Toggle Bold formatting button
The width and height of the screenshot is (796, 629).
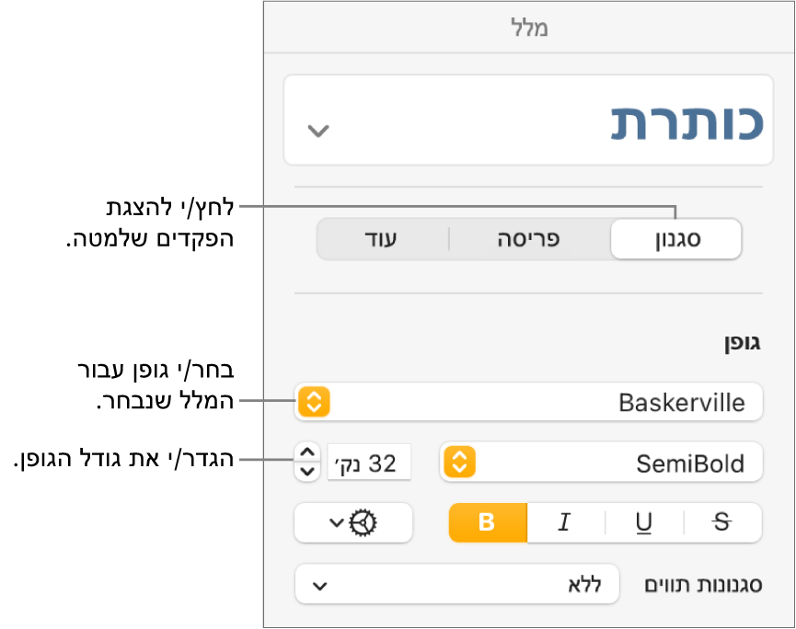point(488,522)
